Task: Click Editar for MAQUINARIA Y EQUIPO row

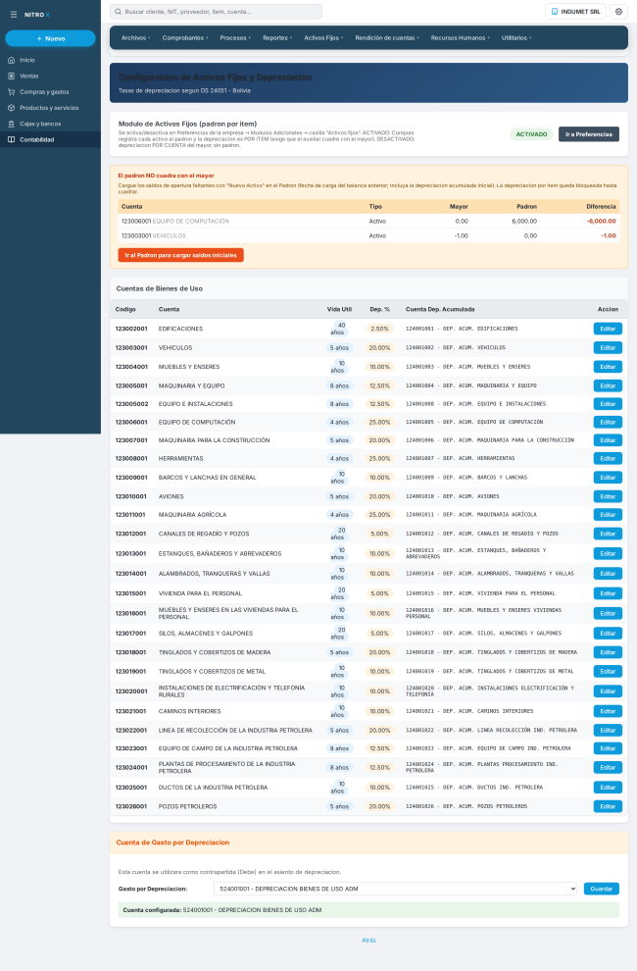Action: click(608, 385)
